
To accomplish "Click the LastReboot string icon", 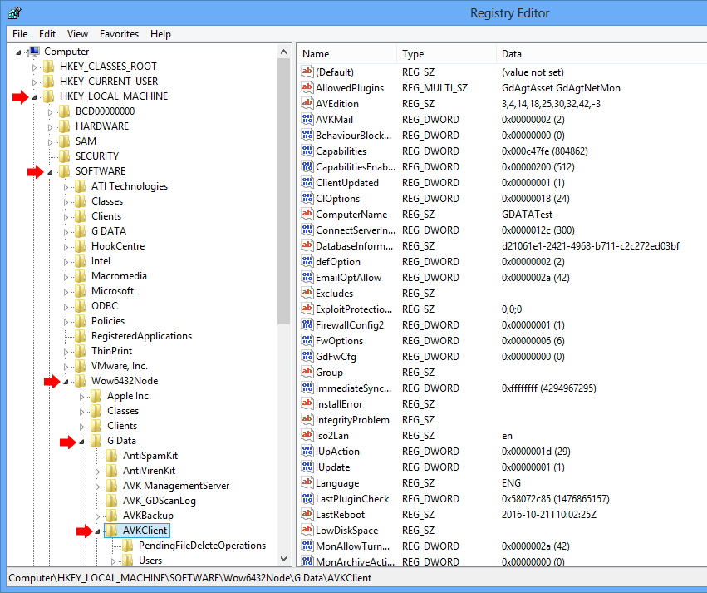I will point(307,514).
